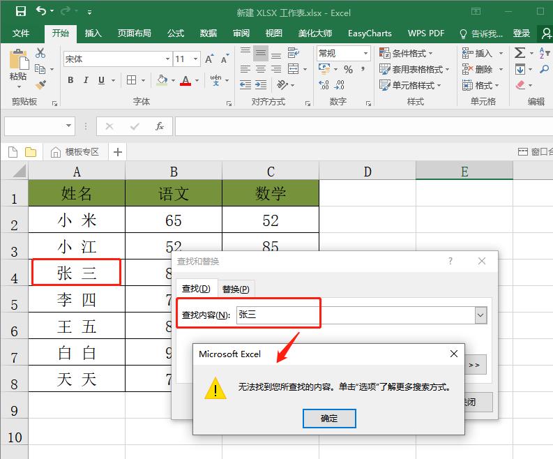Image resolution: width=553 pixels, height=459 pixels.
Task: Cut selection with the scissors icon
Action: (40, 53)
